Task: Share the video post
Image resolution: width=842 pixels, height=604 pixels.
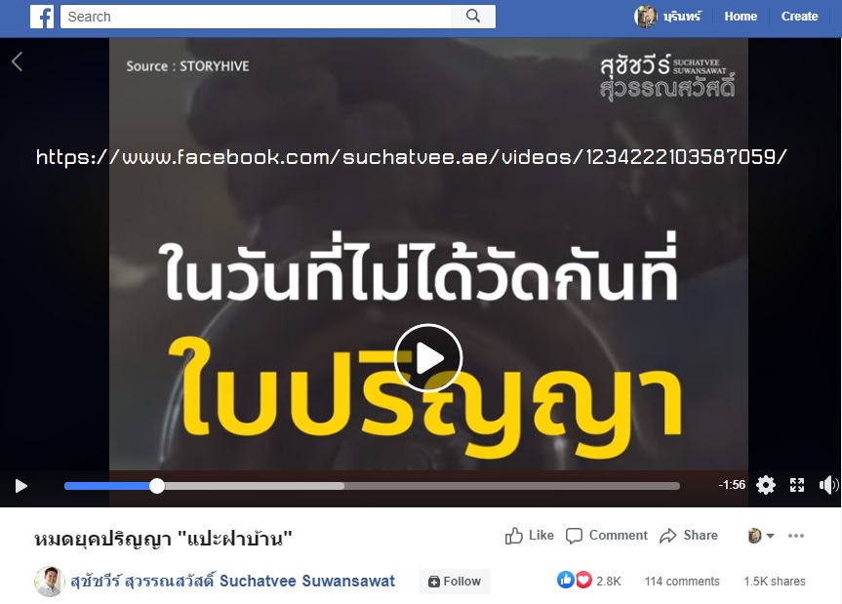Action: (689, 536)
